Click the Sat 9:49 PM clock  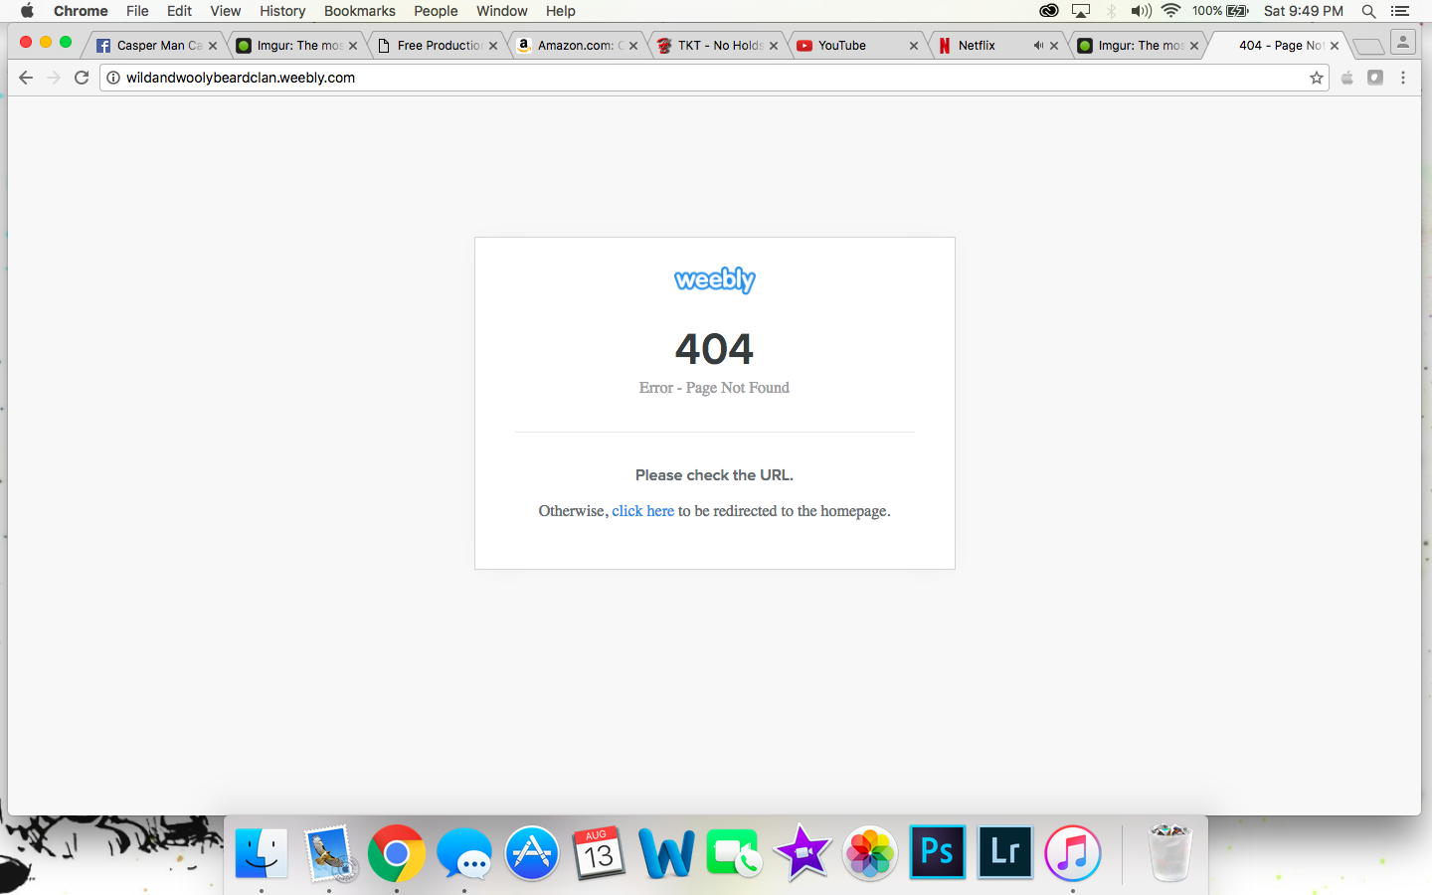point(1303,11)
